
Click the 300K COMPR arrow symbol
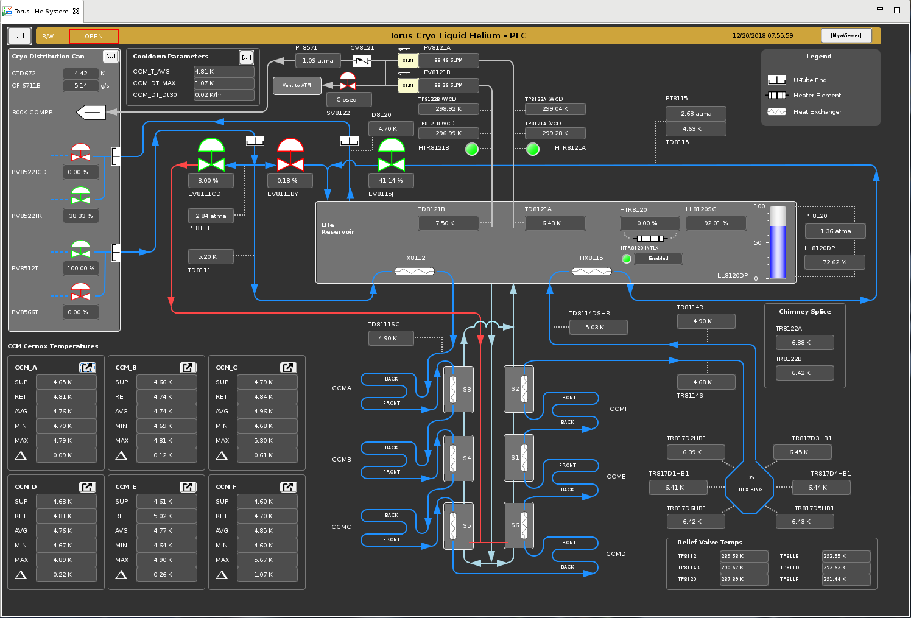pos(91,113)
